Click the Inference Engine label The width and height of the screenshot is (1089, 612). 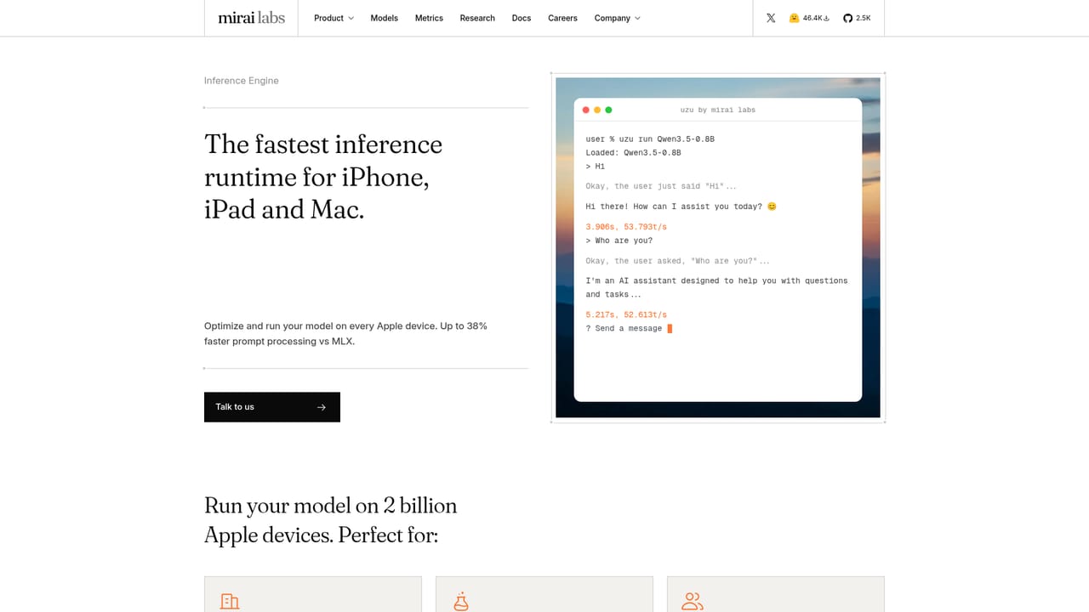tap(242, 81)
